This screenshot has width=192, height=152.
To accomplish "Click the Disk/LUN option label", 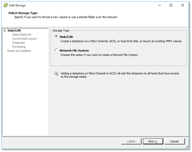I will tap(66, 37).
